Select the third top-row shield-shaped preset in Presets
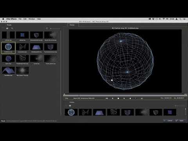Viewport: 188px width, 141px height. click(36, 35)
